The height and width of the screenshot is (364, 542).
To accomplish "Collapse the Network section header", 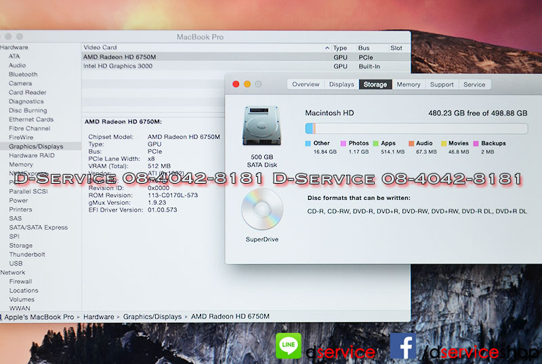I will (12, 272).
